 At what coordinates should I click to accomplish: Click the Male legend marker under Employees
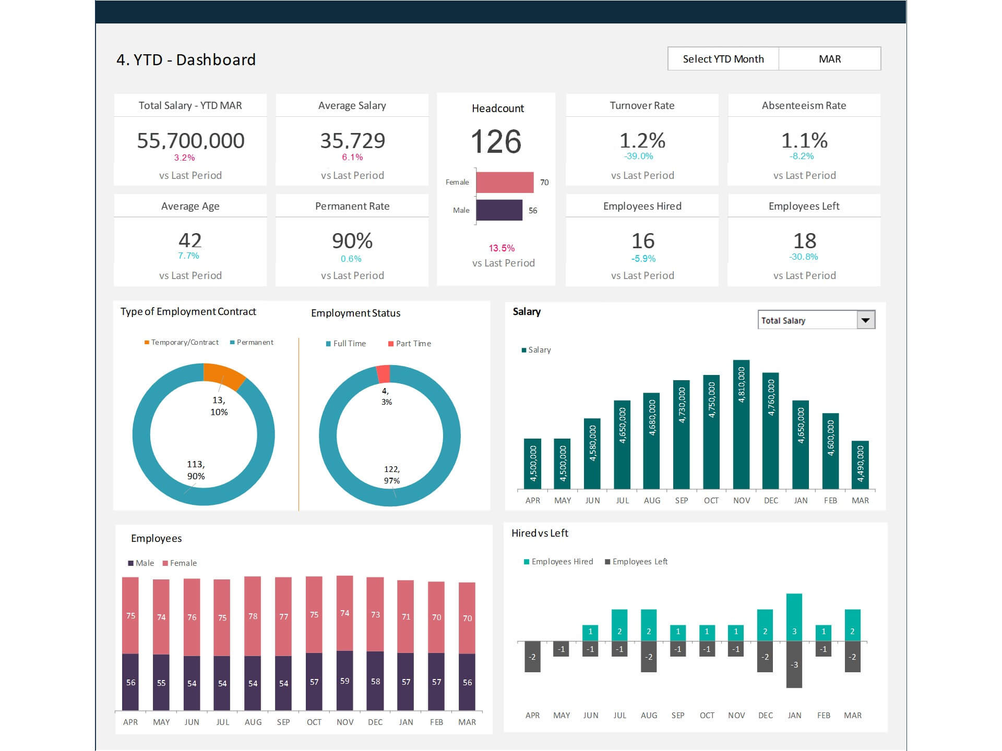[130, 563]
